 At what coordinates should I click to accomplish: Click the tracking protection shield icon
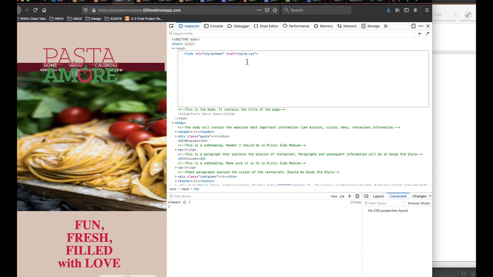coord(86,10)
